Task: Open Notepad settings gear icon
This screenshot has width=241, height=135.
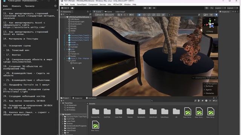Action: 55,6
